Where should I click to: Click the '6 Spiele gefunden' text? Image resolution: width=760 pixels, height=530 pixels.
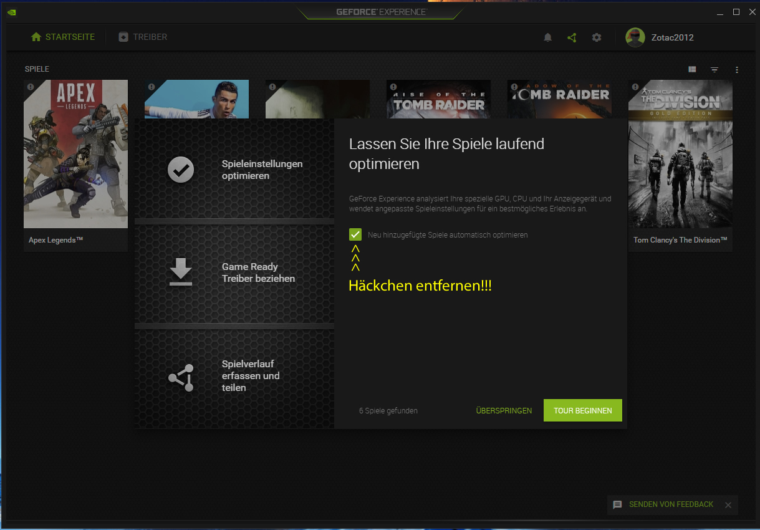[388, 411]
